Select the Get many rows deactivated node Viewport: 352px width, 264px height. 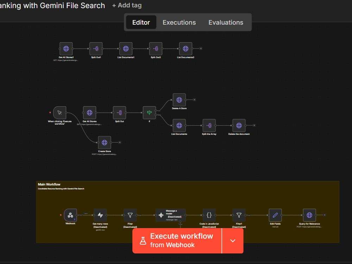pos(100,215)
